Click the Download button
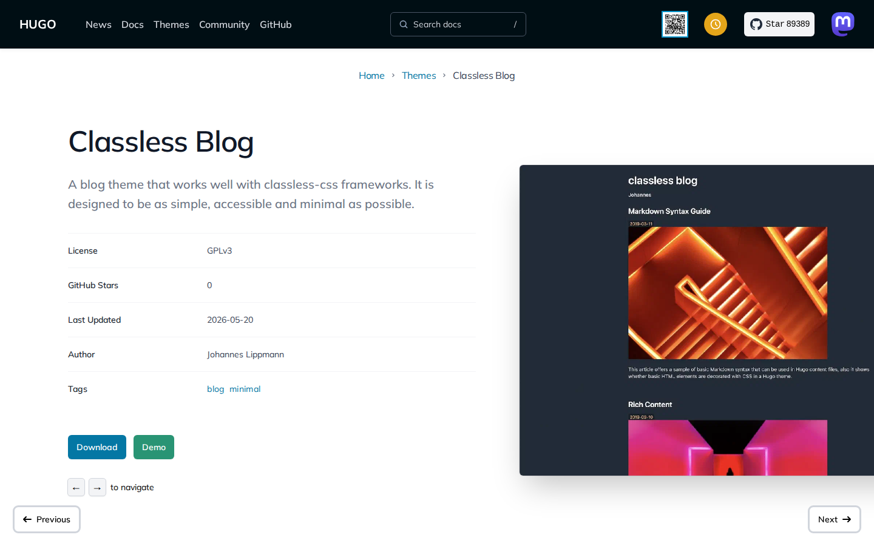The height and width of the screenshot is (546, 874). tap(97, 447)
